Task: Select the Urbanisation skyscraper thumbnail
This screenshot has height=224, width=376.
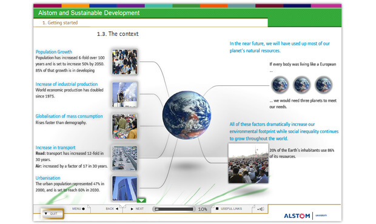Action: pyautogui.click(x=125, y=188)
